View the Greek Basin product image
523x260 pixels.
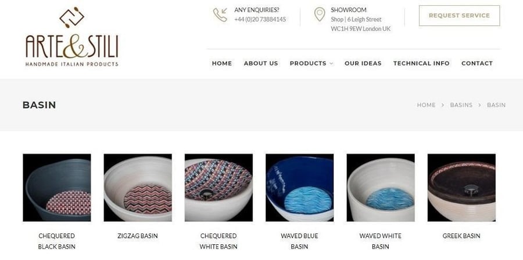pyautogui.click(x=461, y=188)
